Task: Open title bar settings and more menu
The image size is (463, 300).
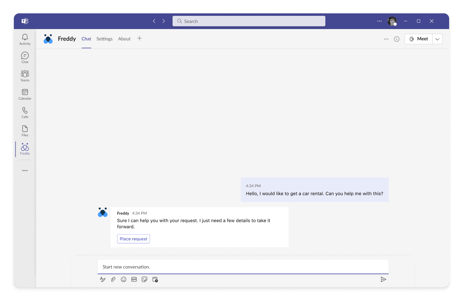Action: 379,21
